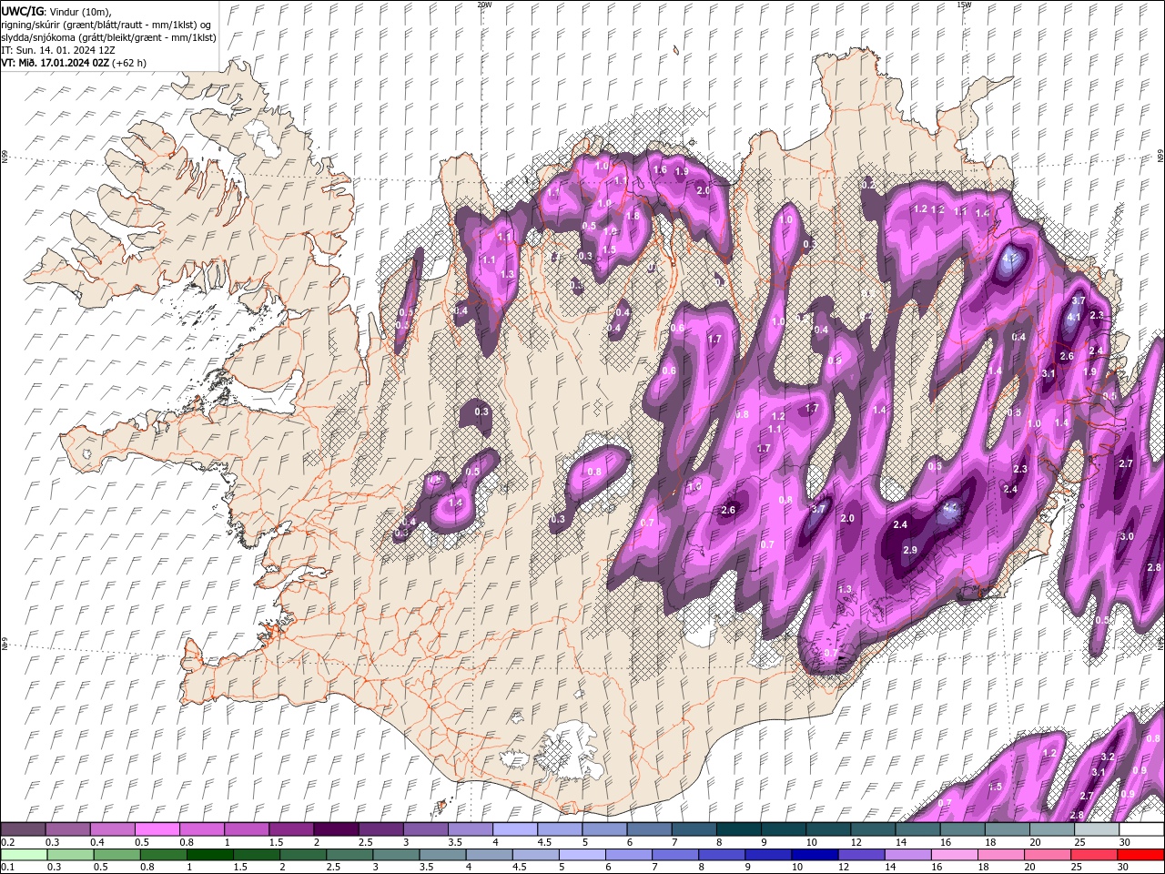Select the '25' label in the green rain legend row

tap(1078, 868)
